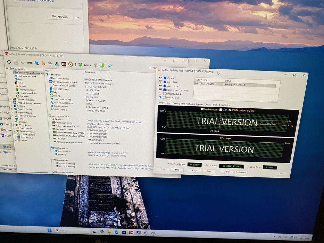
Task: Click the QuadCore AMD Ryzen 5 Pro link
Action: (114, 122)
